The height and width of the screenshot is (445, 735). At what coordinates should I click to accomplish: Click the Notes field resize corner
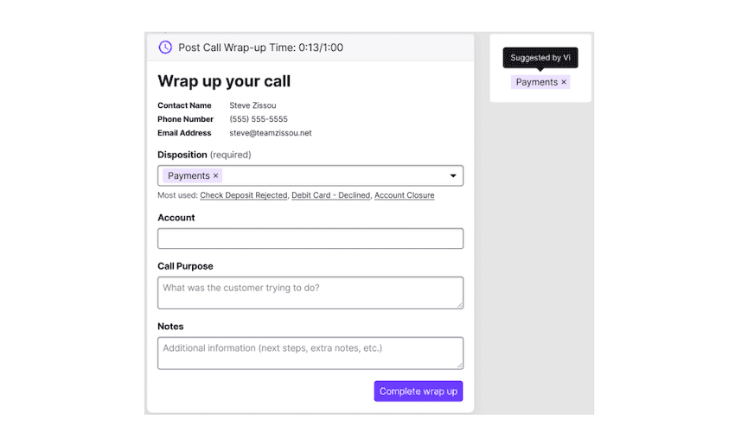coord(459,365)
